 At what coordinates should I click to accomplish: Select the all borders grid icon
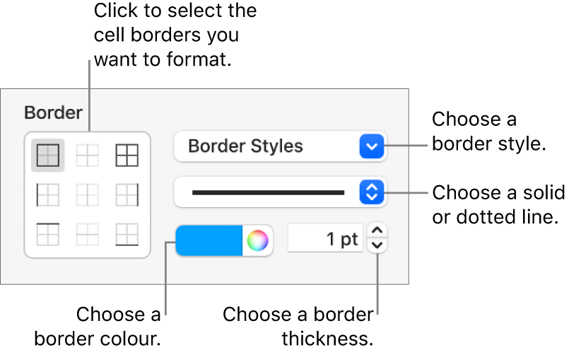(x=127, y=156)
